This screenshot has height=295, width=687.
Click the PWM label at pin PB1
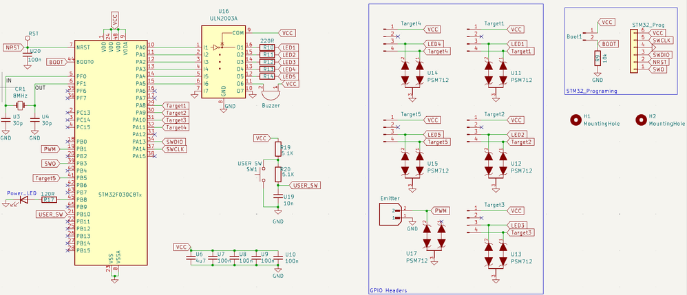coord(50,149)
